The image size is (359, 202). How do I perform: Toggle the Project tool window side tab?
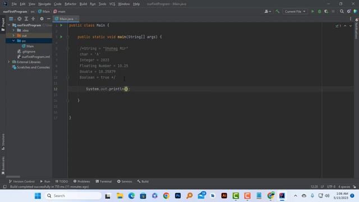click(x=3, y=24)
